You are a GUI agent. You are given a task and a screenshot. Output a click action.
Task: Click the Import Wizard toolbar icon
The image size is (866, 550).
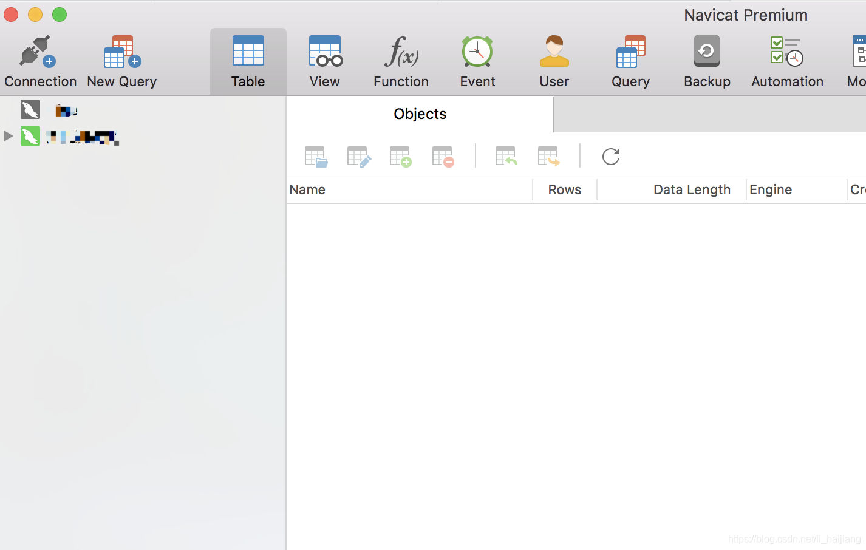506,157
